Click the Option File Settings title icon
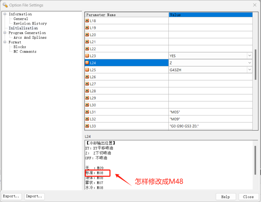This screenshot has width=261, height=202. (x=5, y=5)
